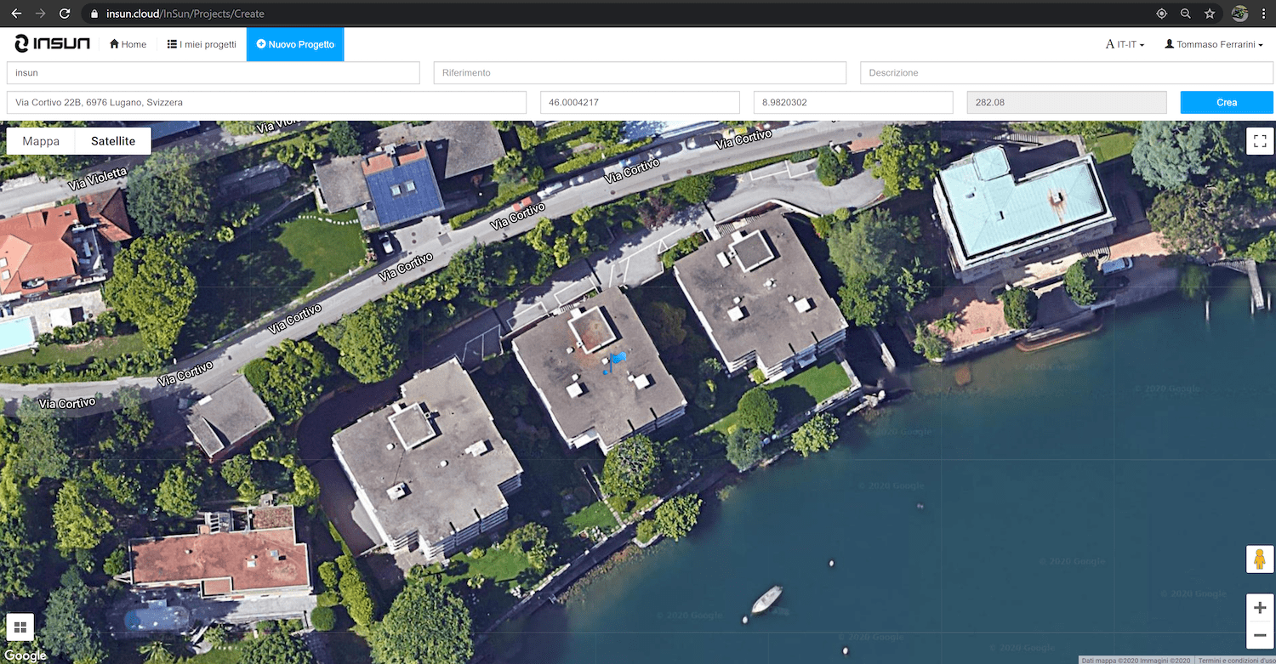This screenshot has width=1276, height=664.
Task: Click the InSun logo
Action: (x=52, y=44)
